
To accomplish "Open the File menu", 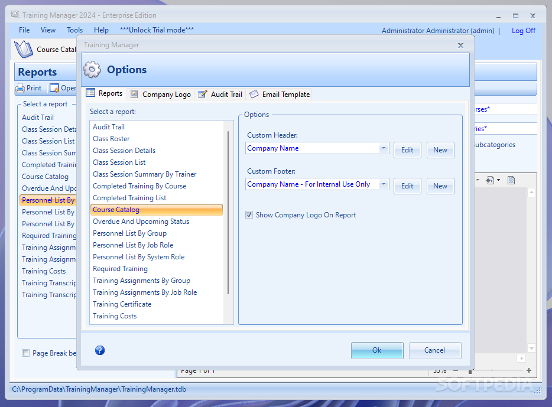I will point(24,30).
